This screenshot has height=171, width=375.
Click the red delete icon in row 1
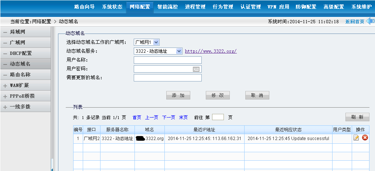[x=365, y=138]
